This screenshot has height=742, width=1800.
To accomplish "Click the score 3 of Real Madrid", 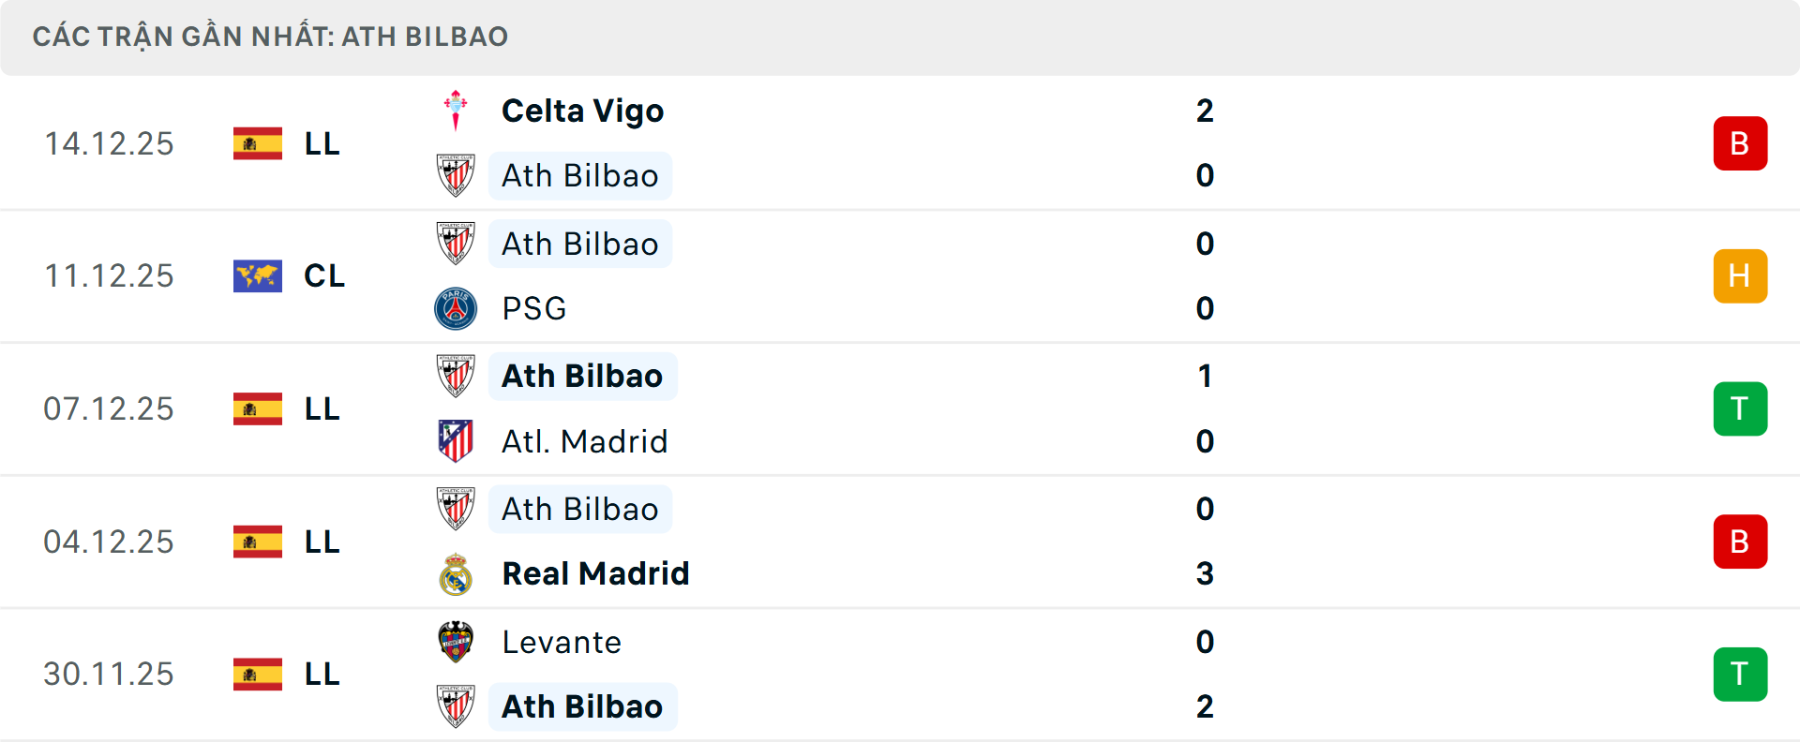I will (x=1206, y=573).
